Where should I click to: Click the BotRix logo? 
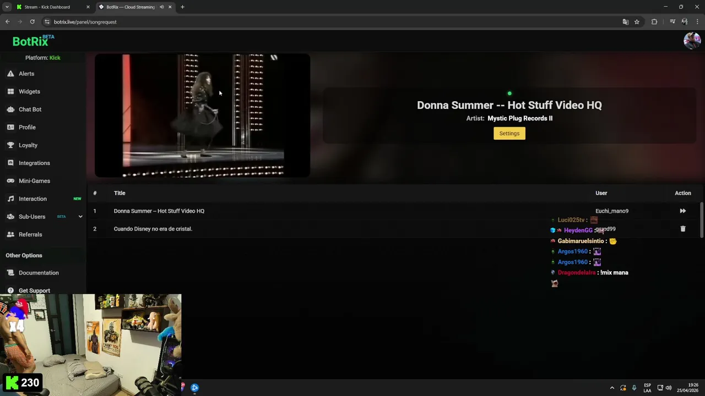(33, 41)
